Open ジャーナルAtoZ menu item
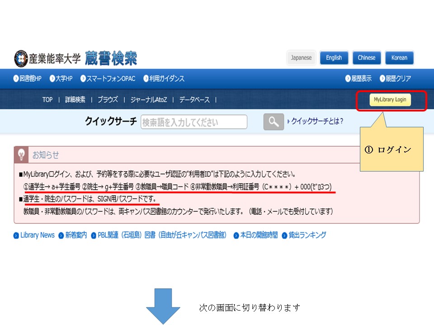Viewport: 434px width, 325px height. tap(149, 99)
